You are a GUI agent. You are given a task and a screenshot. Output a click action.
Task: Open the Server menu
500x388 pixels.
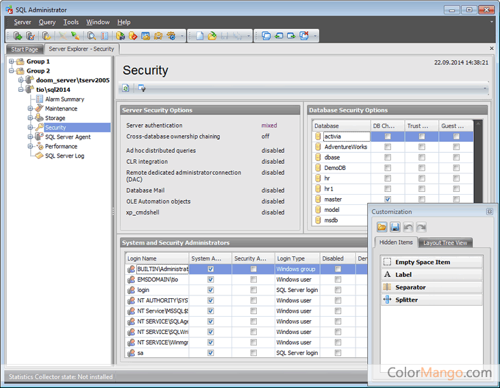pyautogui.click(x=23, y=22)
